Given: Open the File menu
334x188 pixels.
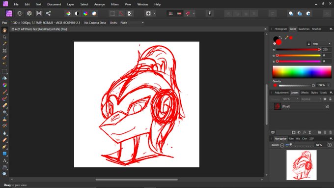Looking at the screenshot, I should click(x=16, y=4).
